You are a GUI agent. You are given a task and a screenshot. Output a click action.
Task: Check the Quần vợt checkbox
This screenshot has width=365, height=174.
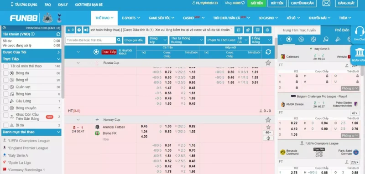6,87
